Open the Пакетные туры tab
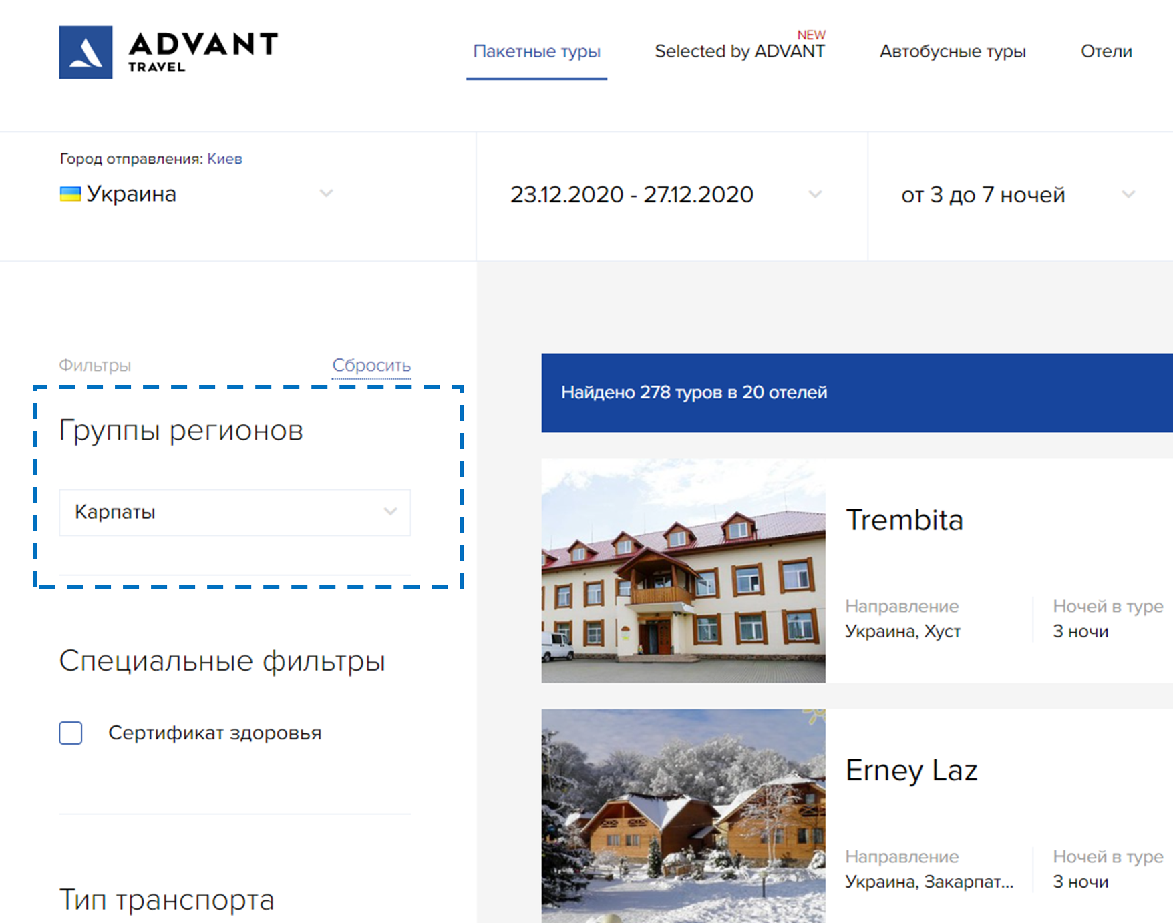 coord(536,51)
